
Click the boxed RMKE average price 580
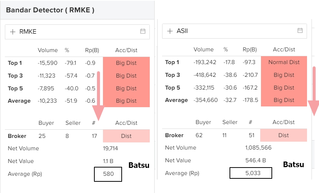(108, 174)
